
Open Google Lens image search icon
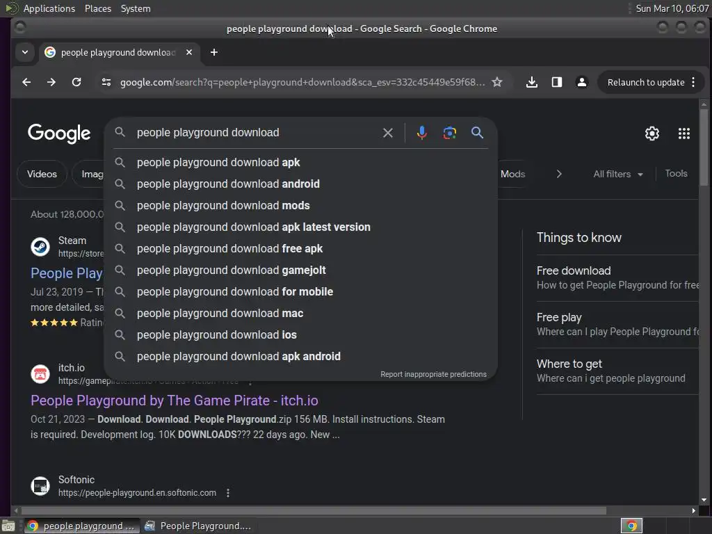[x=450, y=133]
